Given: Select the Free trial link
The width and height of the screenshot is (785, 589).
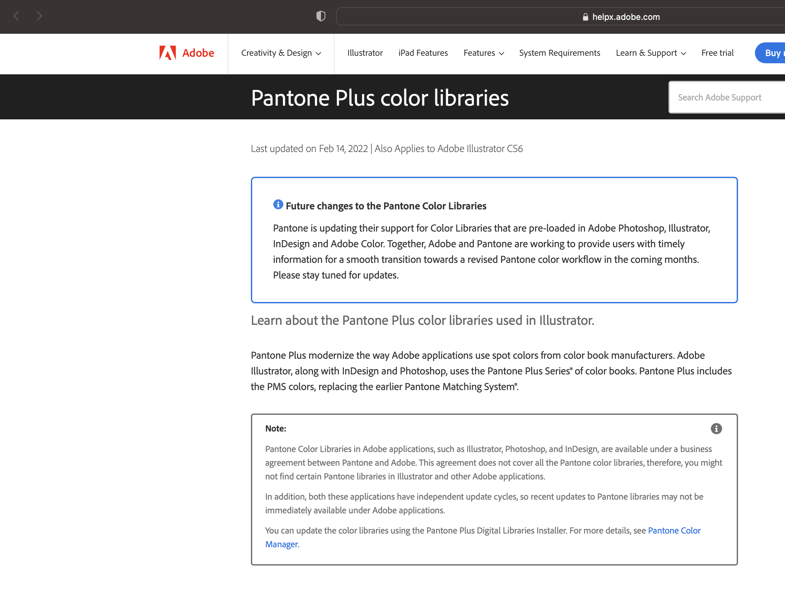Looking at the screenshot, I should 717,53.
